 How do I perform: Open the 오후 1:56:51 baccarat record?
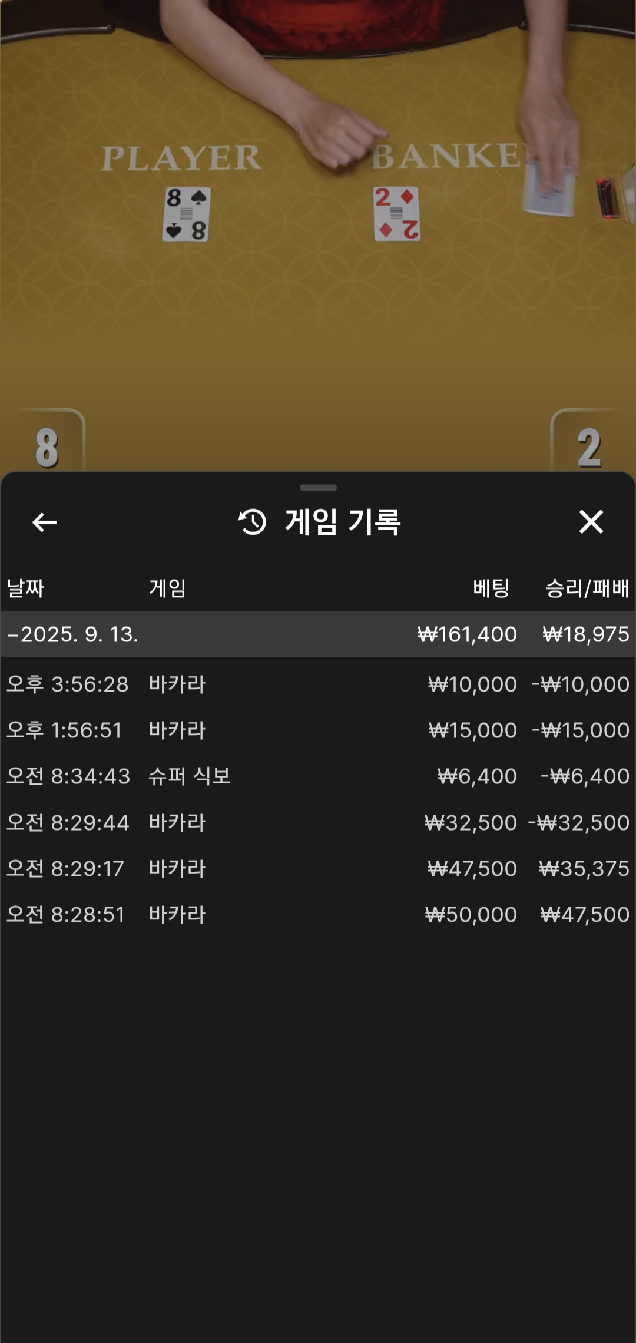(318, 730)
